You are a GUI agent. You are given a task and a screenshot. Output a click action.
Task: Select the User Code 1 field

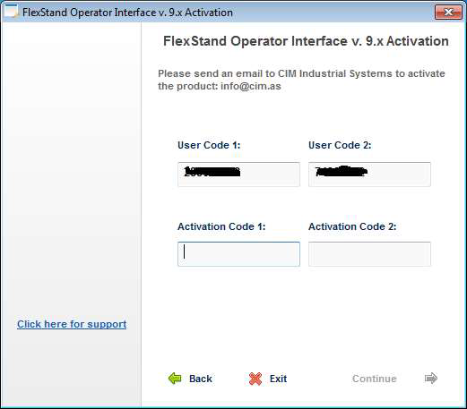point(238,175)
